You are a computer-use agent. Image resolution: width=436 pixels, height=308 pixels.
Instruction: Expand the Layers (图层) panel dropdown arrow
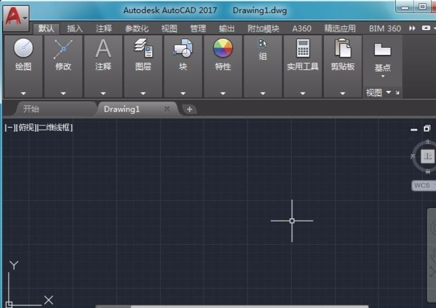tap(143, 93)
